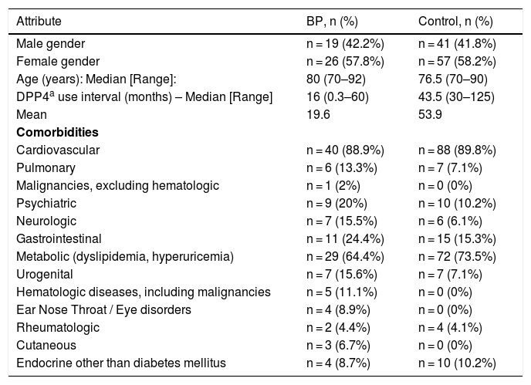Click the Attribute column header
The width and height of the screenshot is (531, 385).
click(x=39, y=21)
